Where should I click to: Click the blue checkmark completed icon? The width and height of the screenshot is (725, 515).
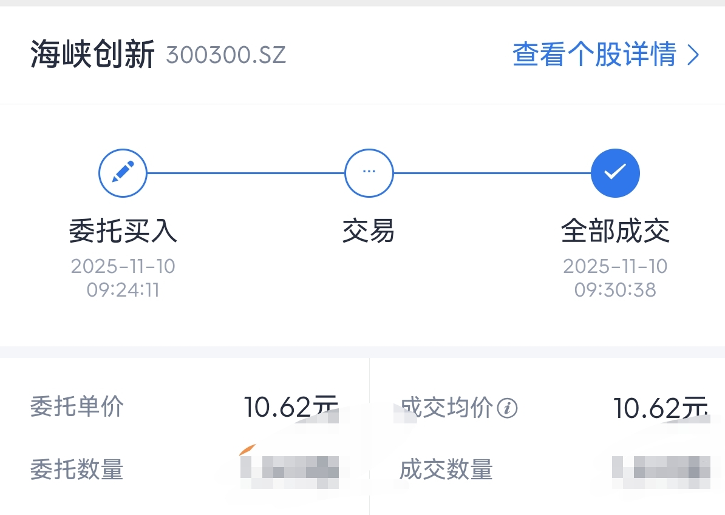point(615,173)
